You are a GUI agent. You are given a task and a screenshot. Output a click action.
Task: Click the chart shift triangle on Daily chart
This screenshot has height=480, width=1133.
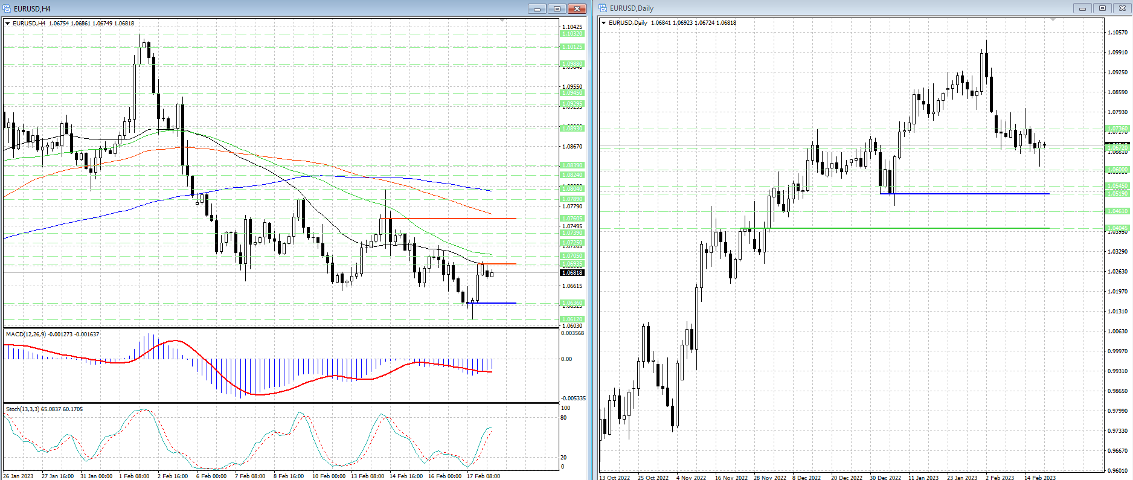pos(1053,20)
